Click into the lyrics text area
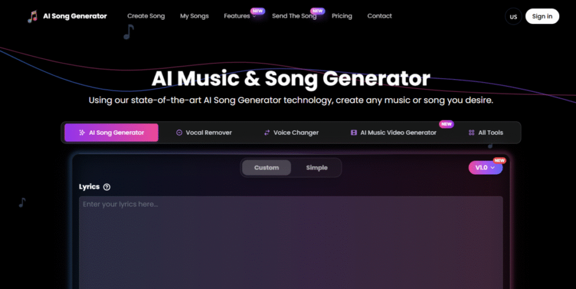Image resolution: width=576 pixels, height=289 pixels. 291,241
